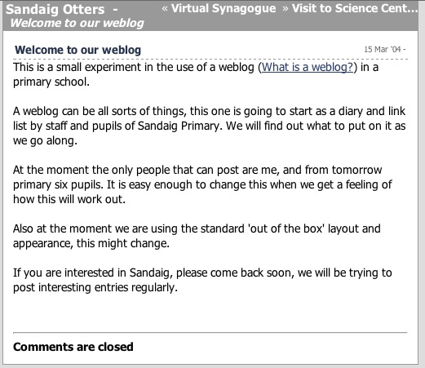
Task: Click the paragraph starting A weblog can be
Action: click(210, 126)
